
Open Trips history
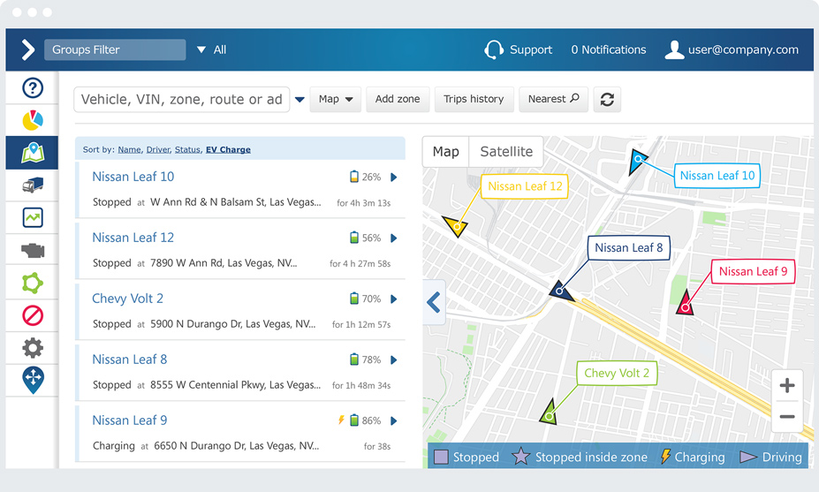474,99
